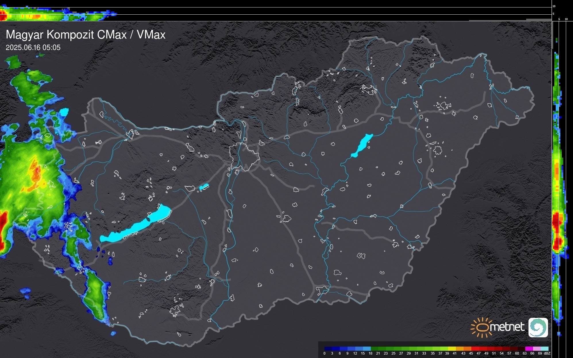Click the orange sun logo icon
The image size is (573, 358).
pyautogui.click(x=483, y=327)
